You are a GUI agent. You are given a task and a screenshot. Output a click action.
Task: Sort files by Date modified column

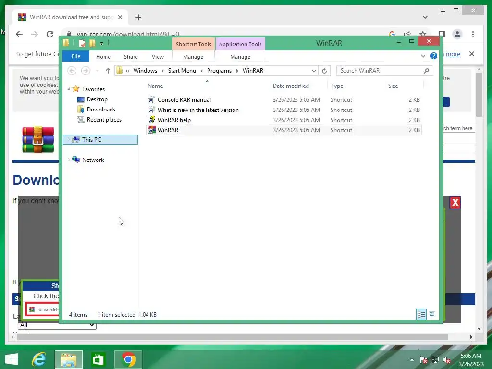(291, 86)
